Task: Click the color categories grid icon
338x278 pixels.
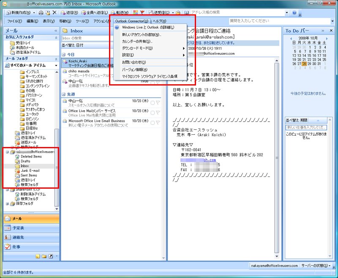Action: click(135, 13)
